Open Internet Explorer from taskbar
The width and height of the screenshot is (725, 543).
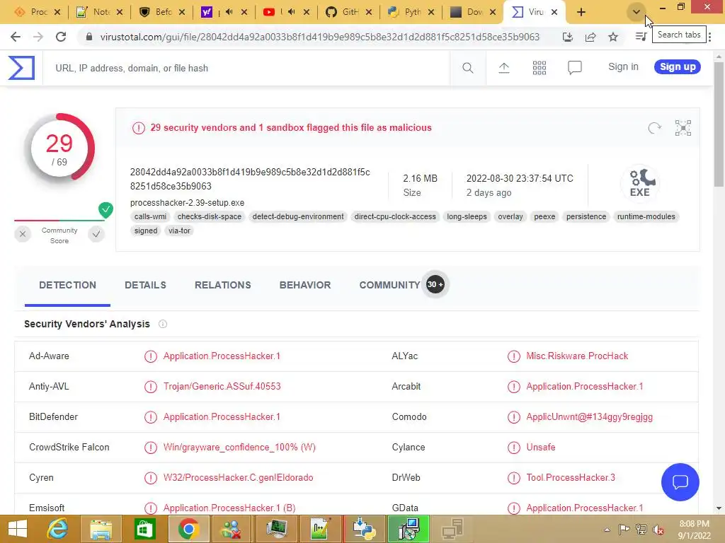coord(58,529)
